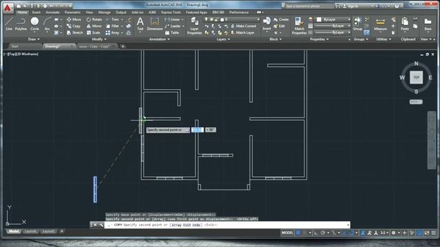Select the Circle tool

point(34,23)
